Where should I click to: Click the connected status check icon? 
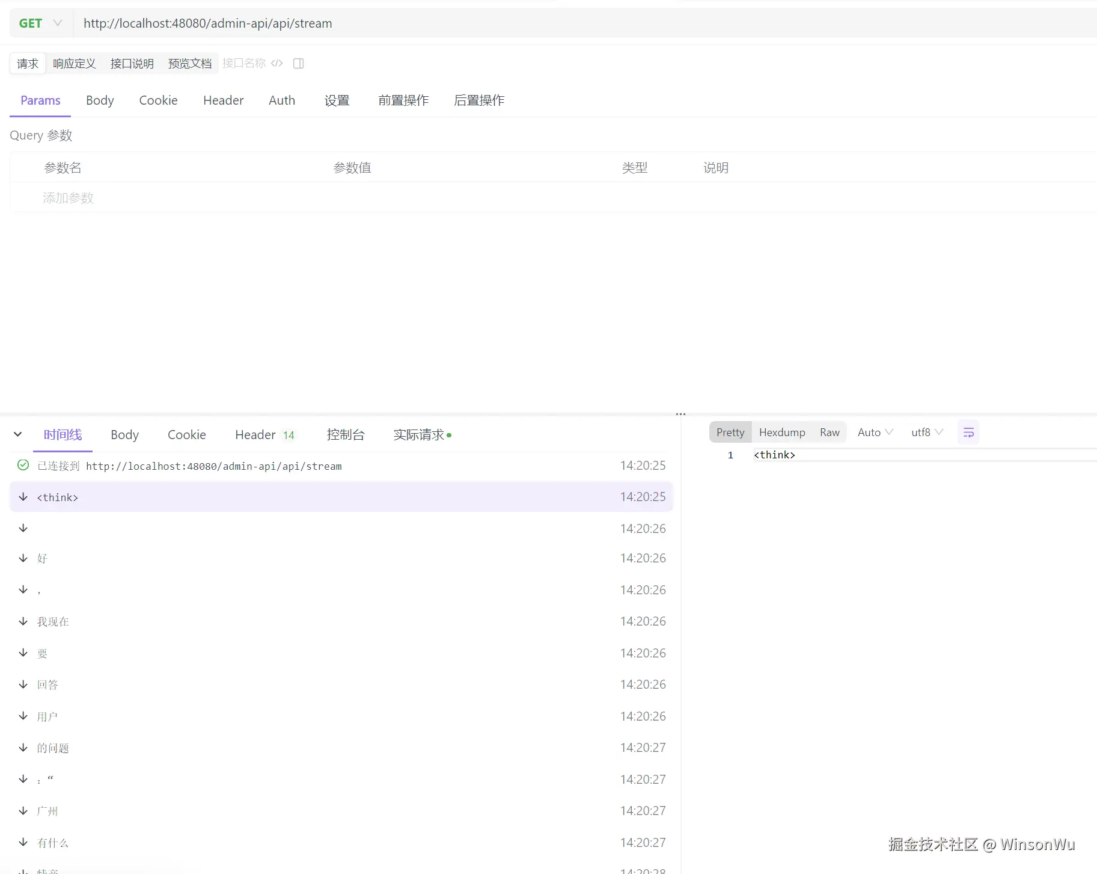[x=23, y=465]
